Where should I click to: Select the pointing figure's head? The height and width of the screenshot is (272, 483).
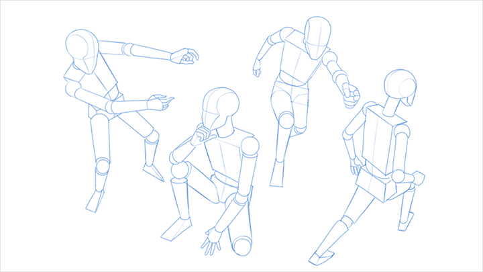83,52
